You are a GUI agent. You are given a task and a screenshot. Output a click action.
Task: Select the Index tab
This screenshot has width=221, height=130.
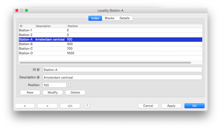pyautogui.click(x=95, y=18)
